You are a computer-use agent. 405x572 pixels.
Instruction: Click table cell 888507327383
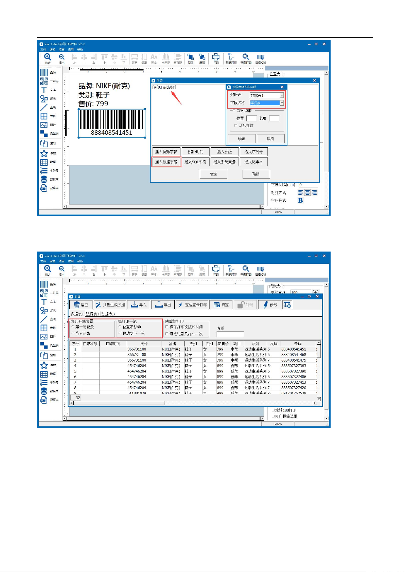coord(294,366)
